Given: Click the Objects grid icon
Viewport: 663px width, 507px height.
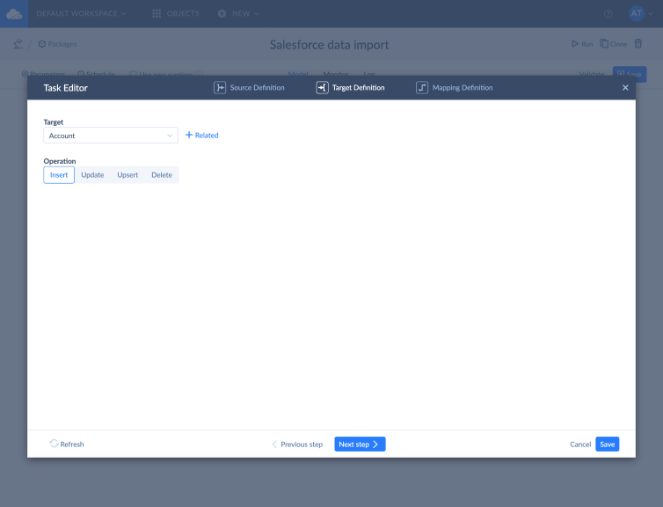Looking at the screenshot, I should click(x=157, y=13).
